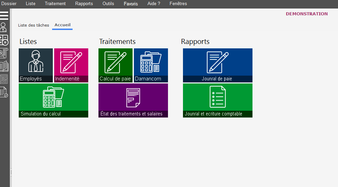Click the open book icon in sidebar
This screenshot has width=338, height=187.
coord(4,66)
